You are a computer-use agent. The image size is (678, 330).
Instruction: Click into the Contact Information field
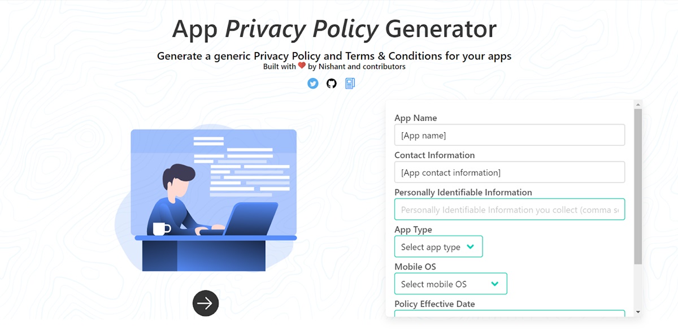[x=509, y=172]
